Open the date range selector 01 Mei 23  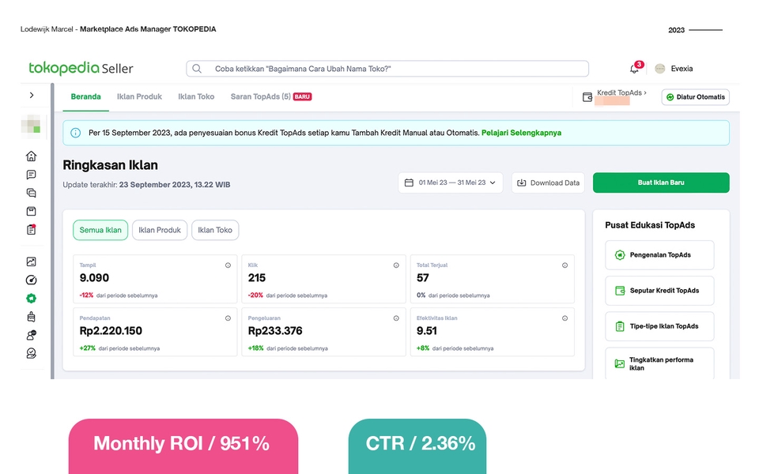click(x=450, y=182)
